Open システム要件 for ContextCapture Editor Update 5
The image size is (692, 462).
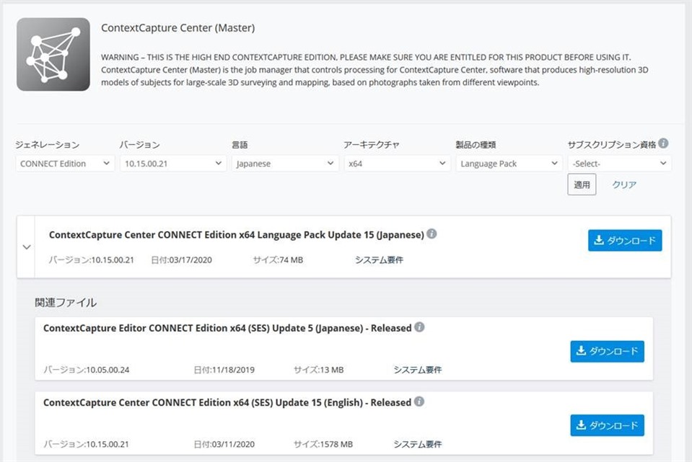pyautogui.click(x=418, y=370)
